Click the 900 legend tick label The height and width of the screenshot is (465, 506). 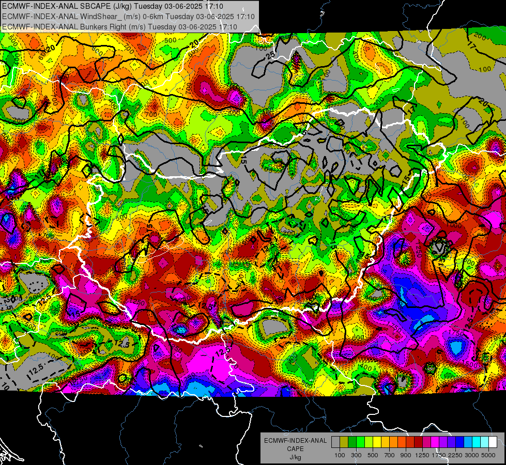(406, 455)
